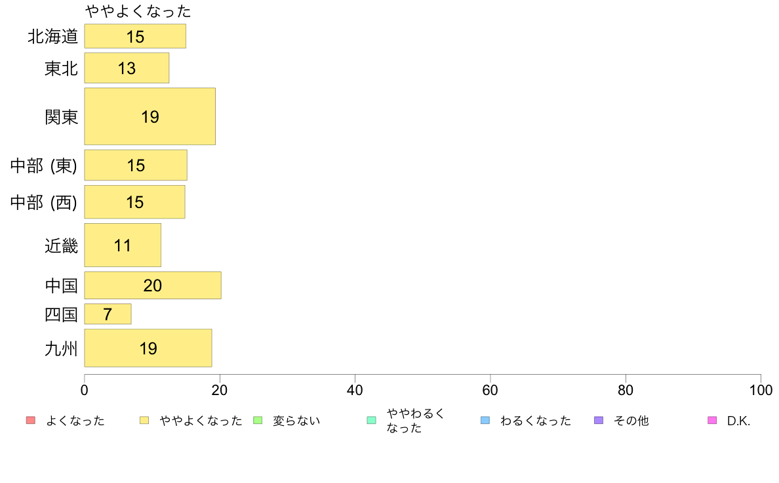Click the red よくなった legend swatch
This screenshot has width=779, height=483.
point(31,420)
